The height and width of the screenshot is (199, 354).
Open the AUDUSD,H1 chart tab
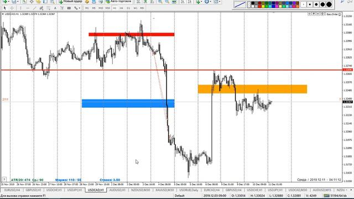click(117, 190)
